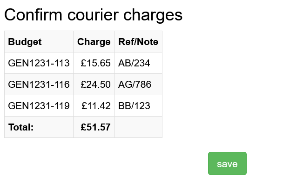
Task: Click the Charge column header
Action: 94,42
